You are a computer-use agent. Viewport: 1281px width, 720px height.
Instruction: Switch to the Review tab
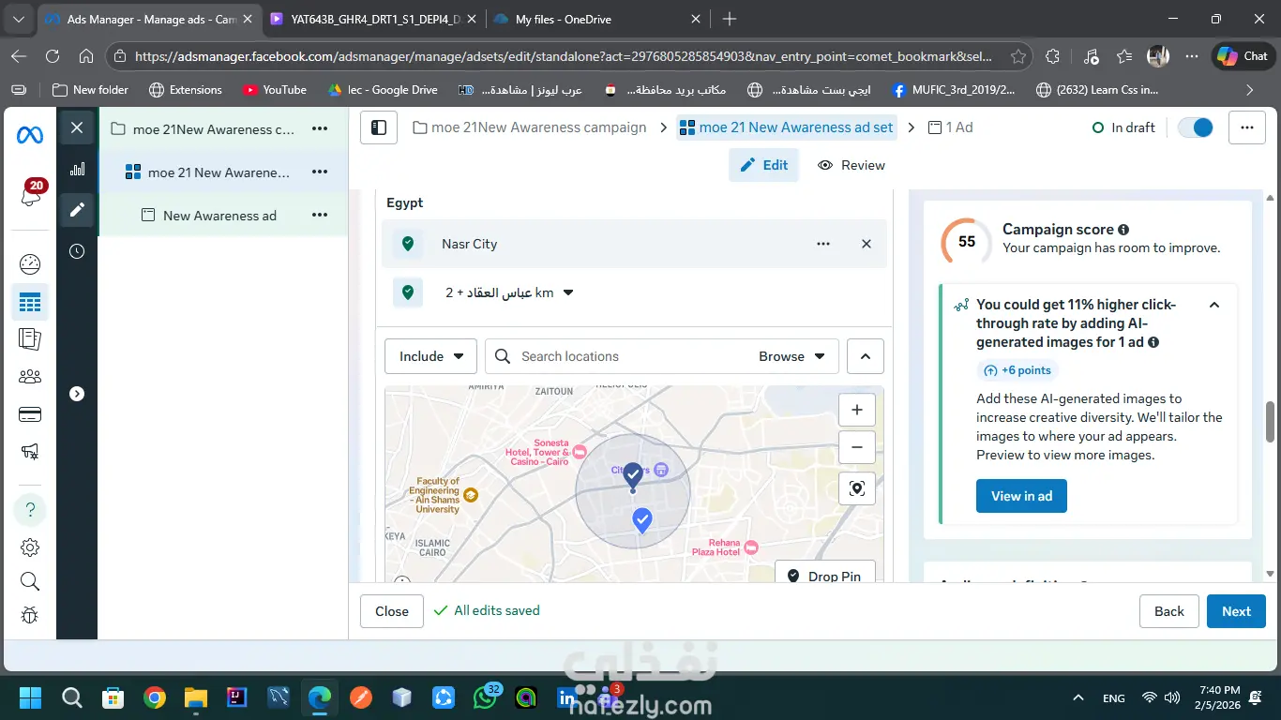(x=851, y=165)
